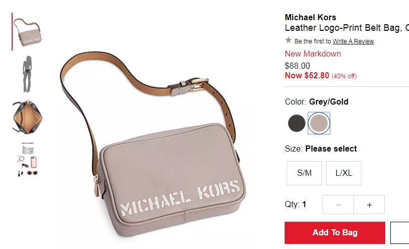Pick the black color swatch
This screenshot has height=249, width=409.
[x=297, y=123]
